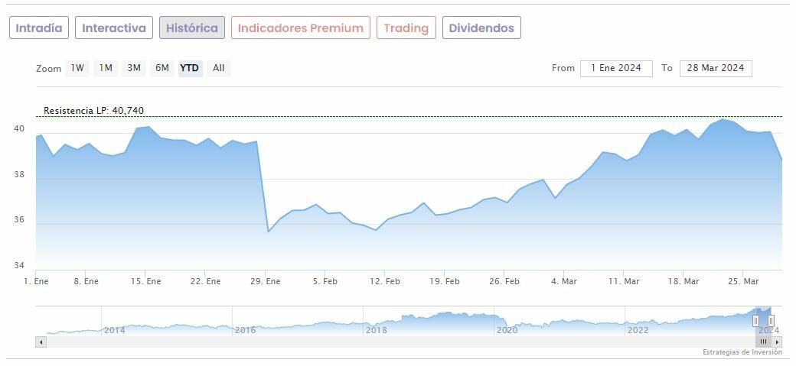Switch to the Interactiva tab

tap(113, 28)
